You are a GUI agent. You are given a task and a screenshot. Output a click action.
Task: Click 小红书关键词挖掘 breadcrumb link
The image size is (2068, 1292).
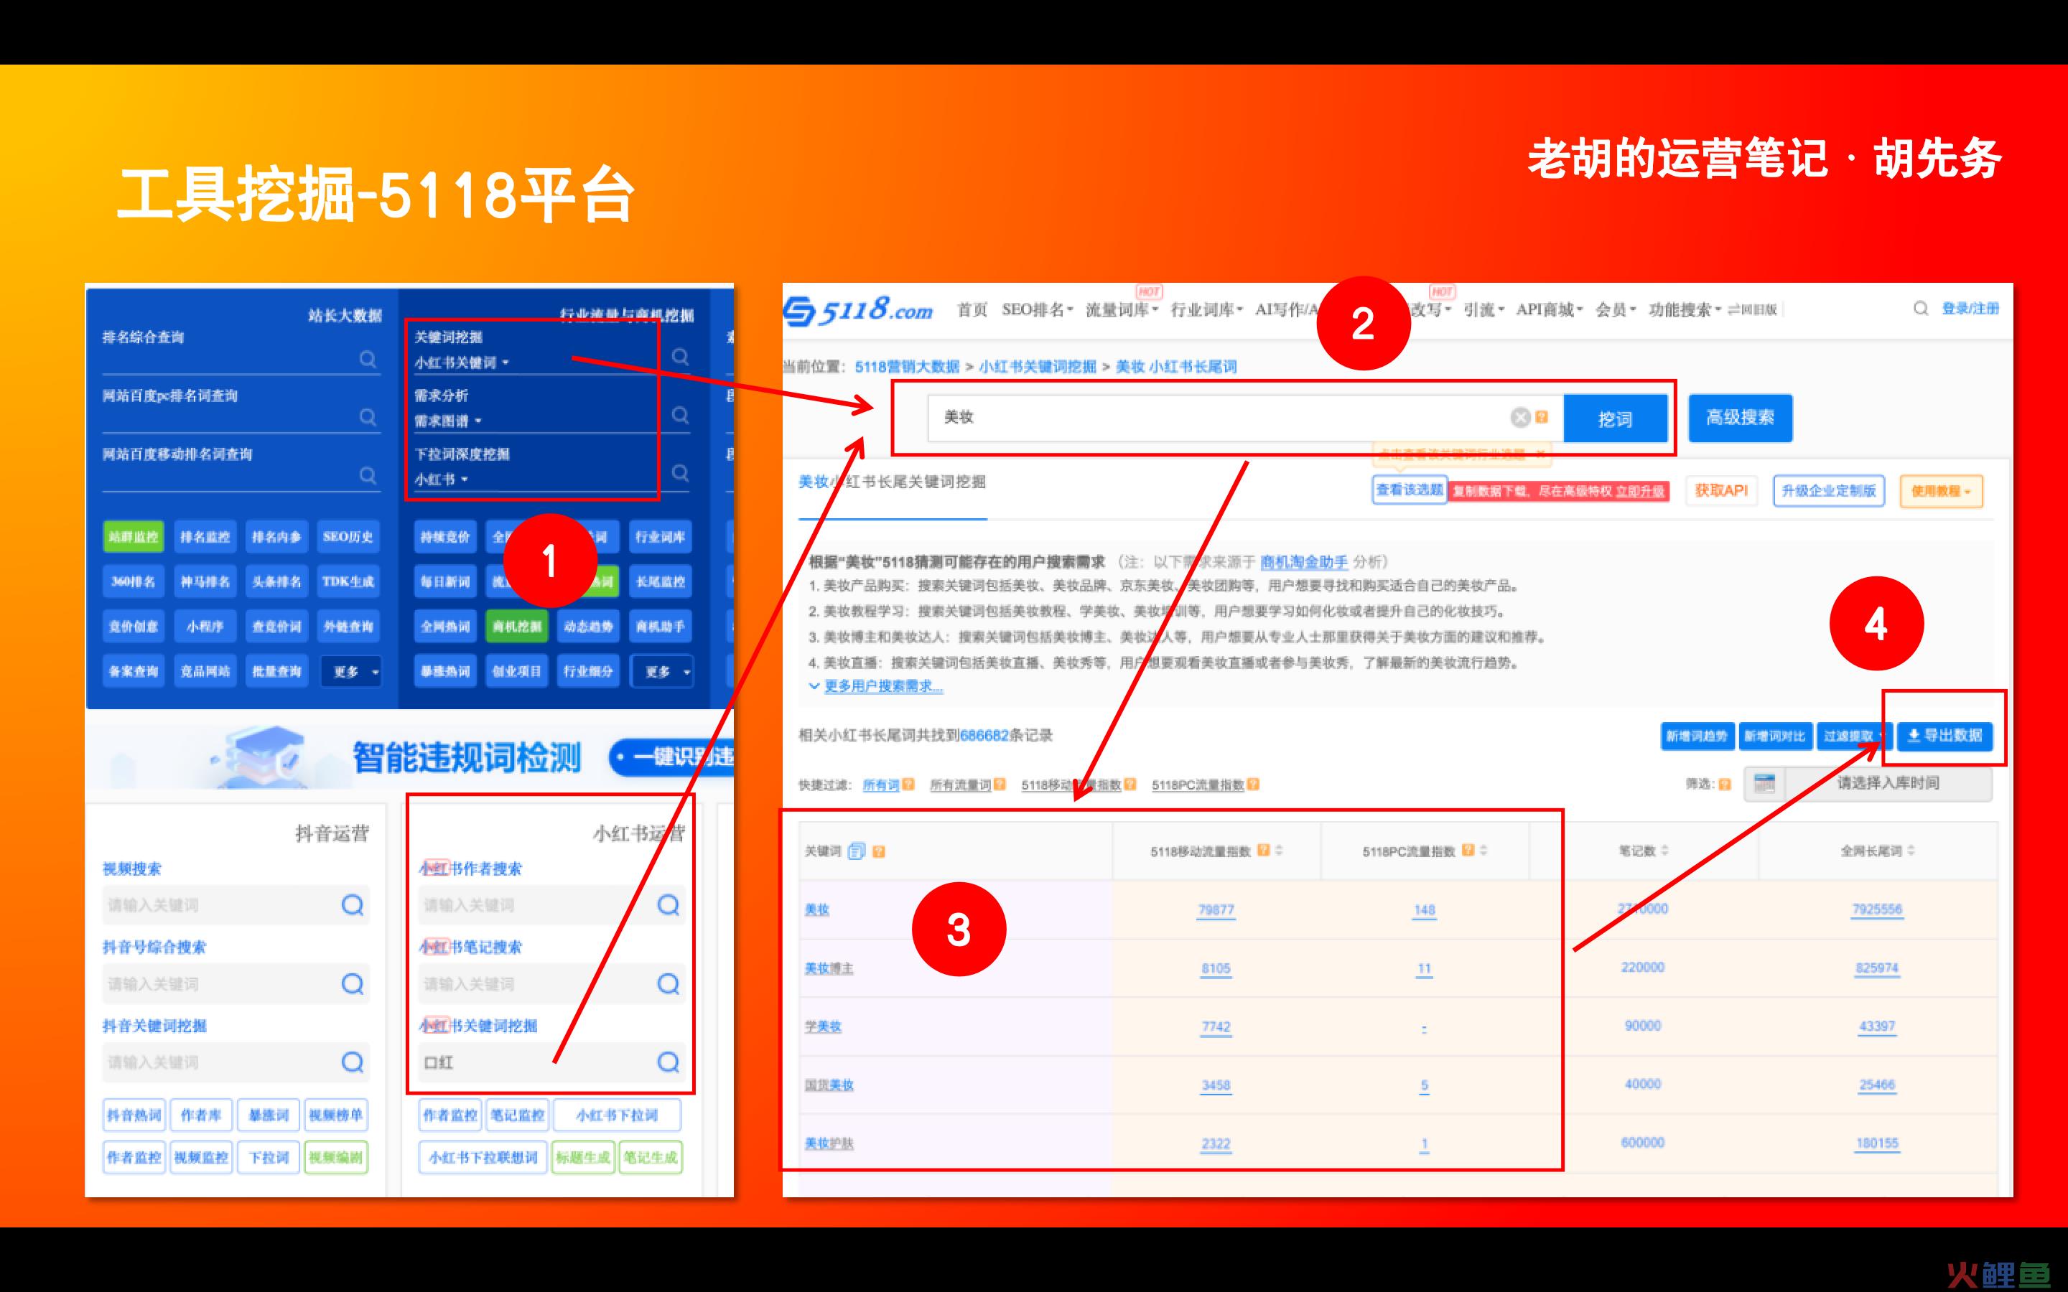(x=1037, y=367)
